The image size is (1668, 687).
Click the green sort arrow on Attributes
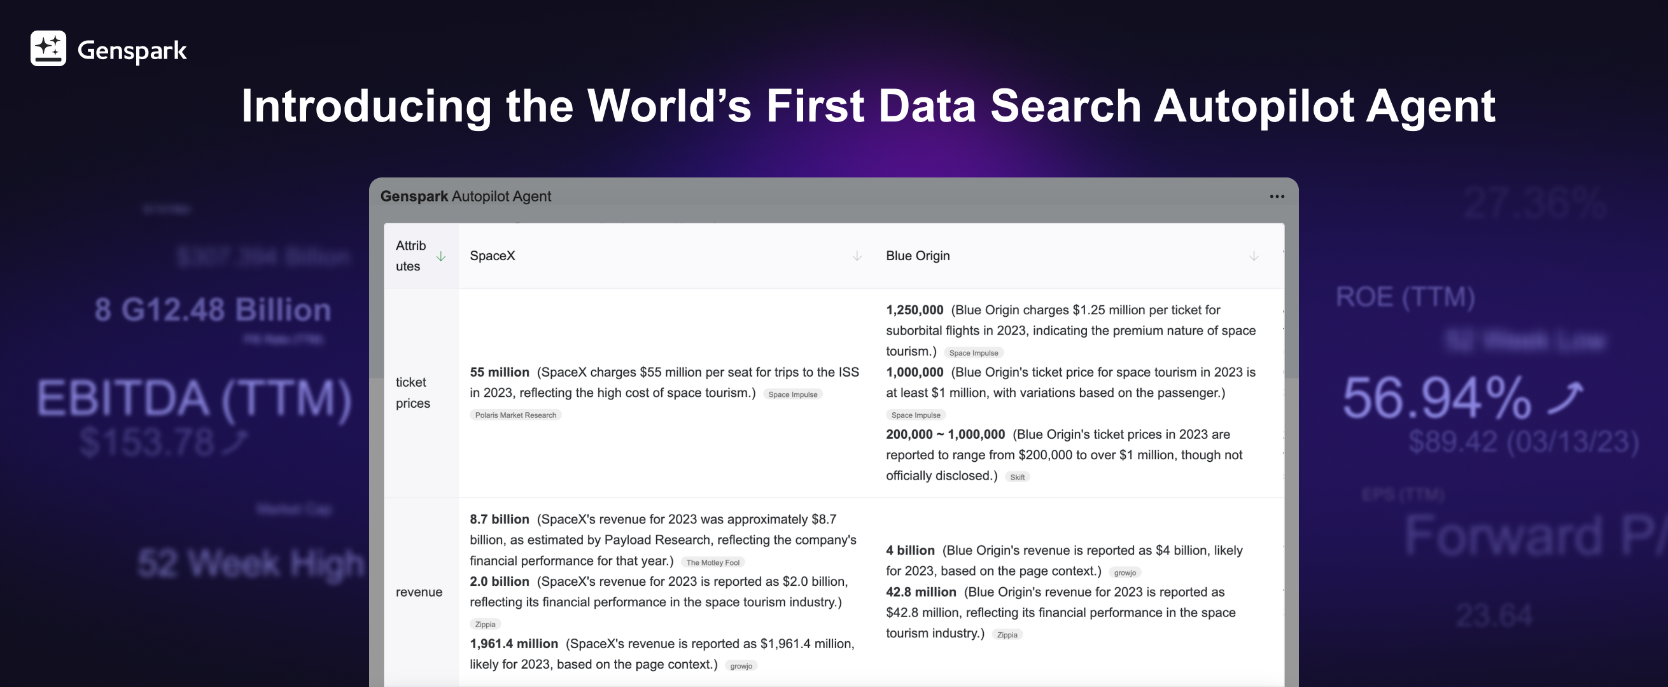coord(442,256)
